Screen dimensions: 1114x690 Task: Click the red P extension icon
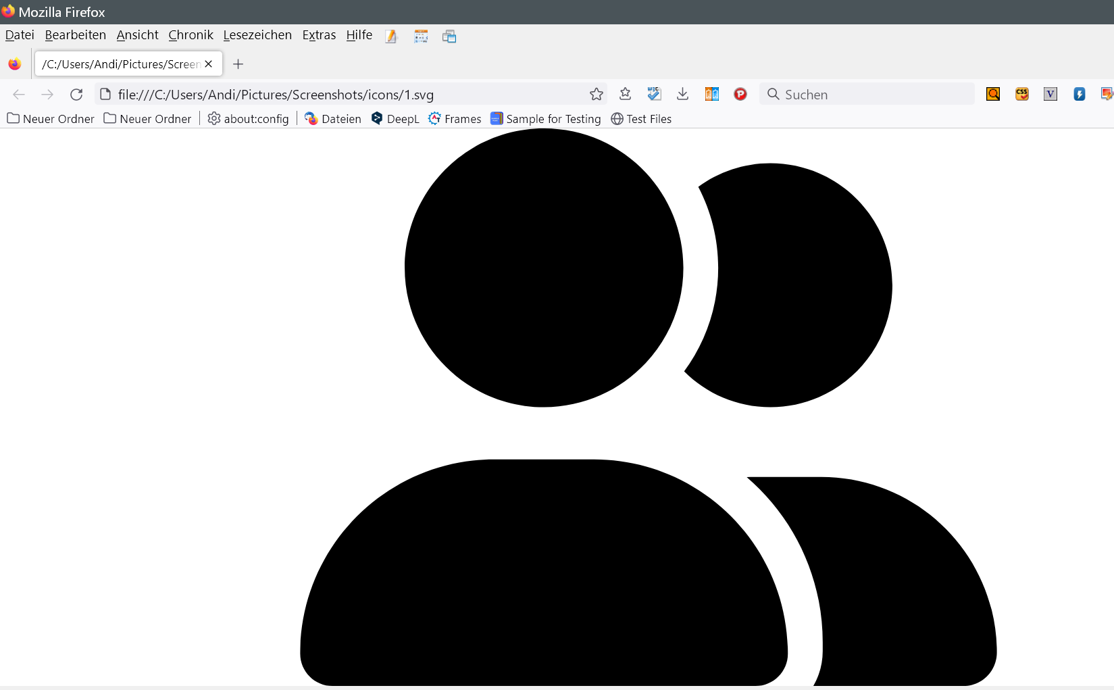pos(740,95)
